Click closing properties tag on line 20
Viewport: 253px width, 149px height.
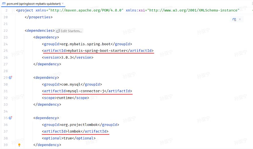pos(39,17)
